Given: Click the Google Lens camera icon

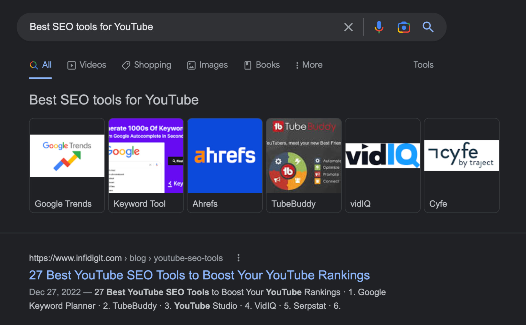Looking at the screenshot, I should point(404,27).
